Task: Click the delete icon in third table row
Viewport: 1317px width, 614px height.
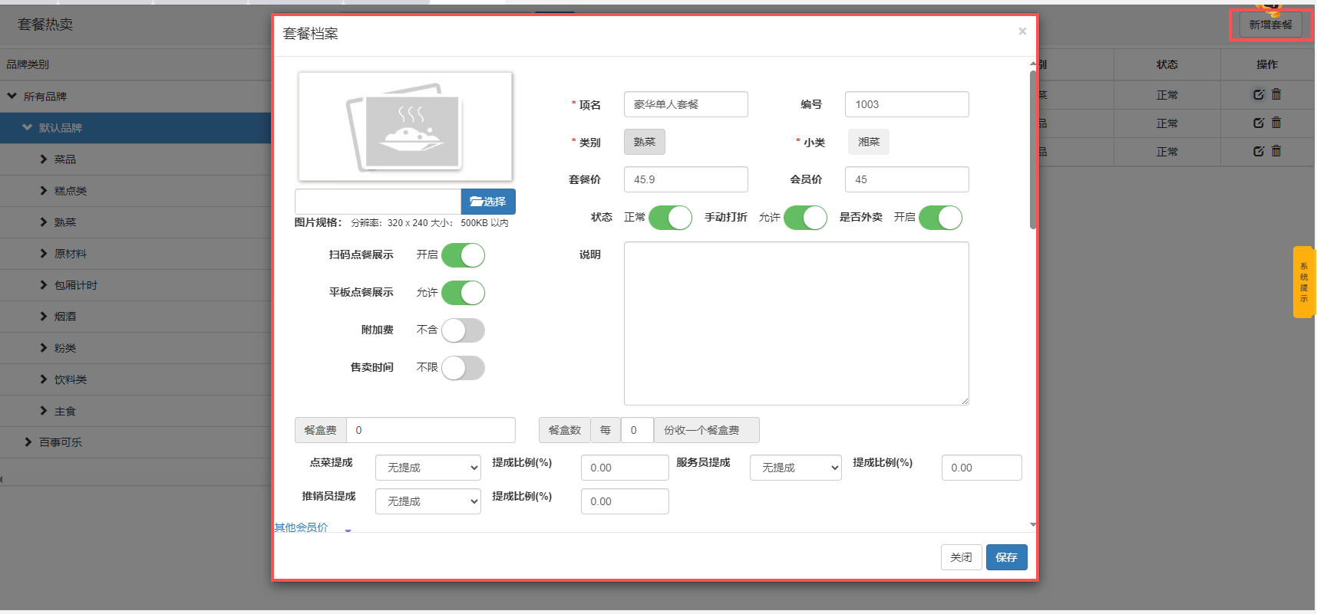Action: [1276, 151]
